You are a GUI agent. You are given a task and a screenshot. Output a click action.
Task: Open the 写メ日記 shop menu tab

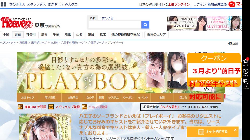[x=50, y=98]
